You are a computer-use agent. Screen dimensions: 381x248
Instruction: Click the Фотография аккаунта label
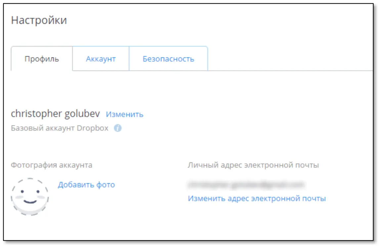tap(52, 165)
